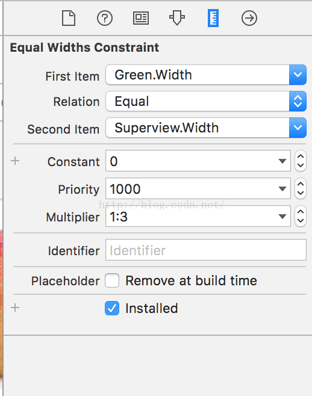Click the Priority stepper control
Screen dimensions: 312x396
point(301,188)
